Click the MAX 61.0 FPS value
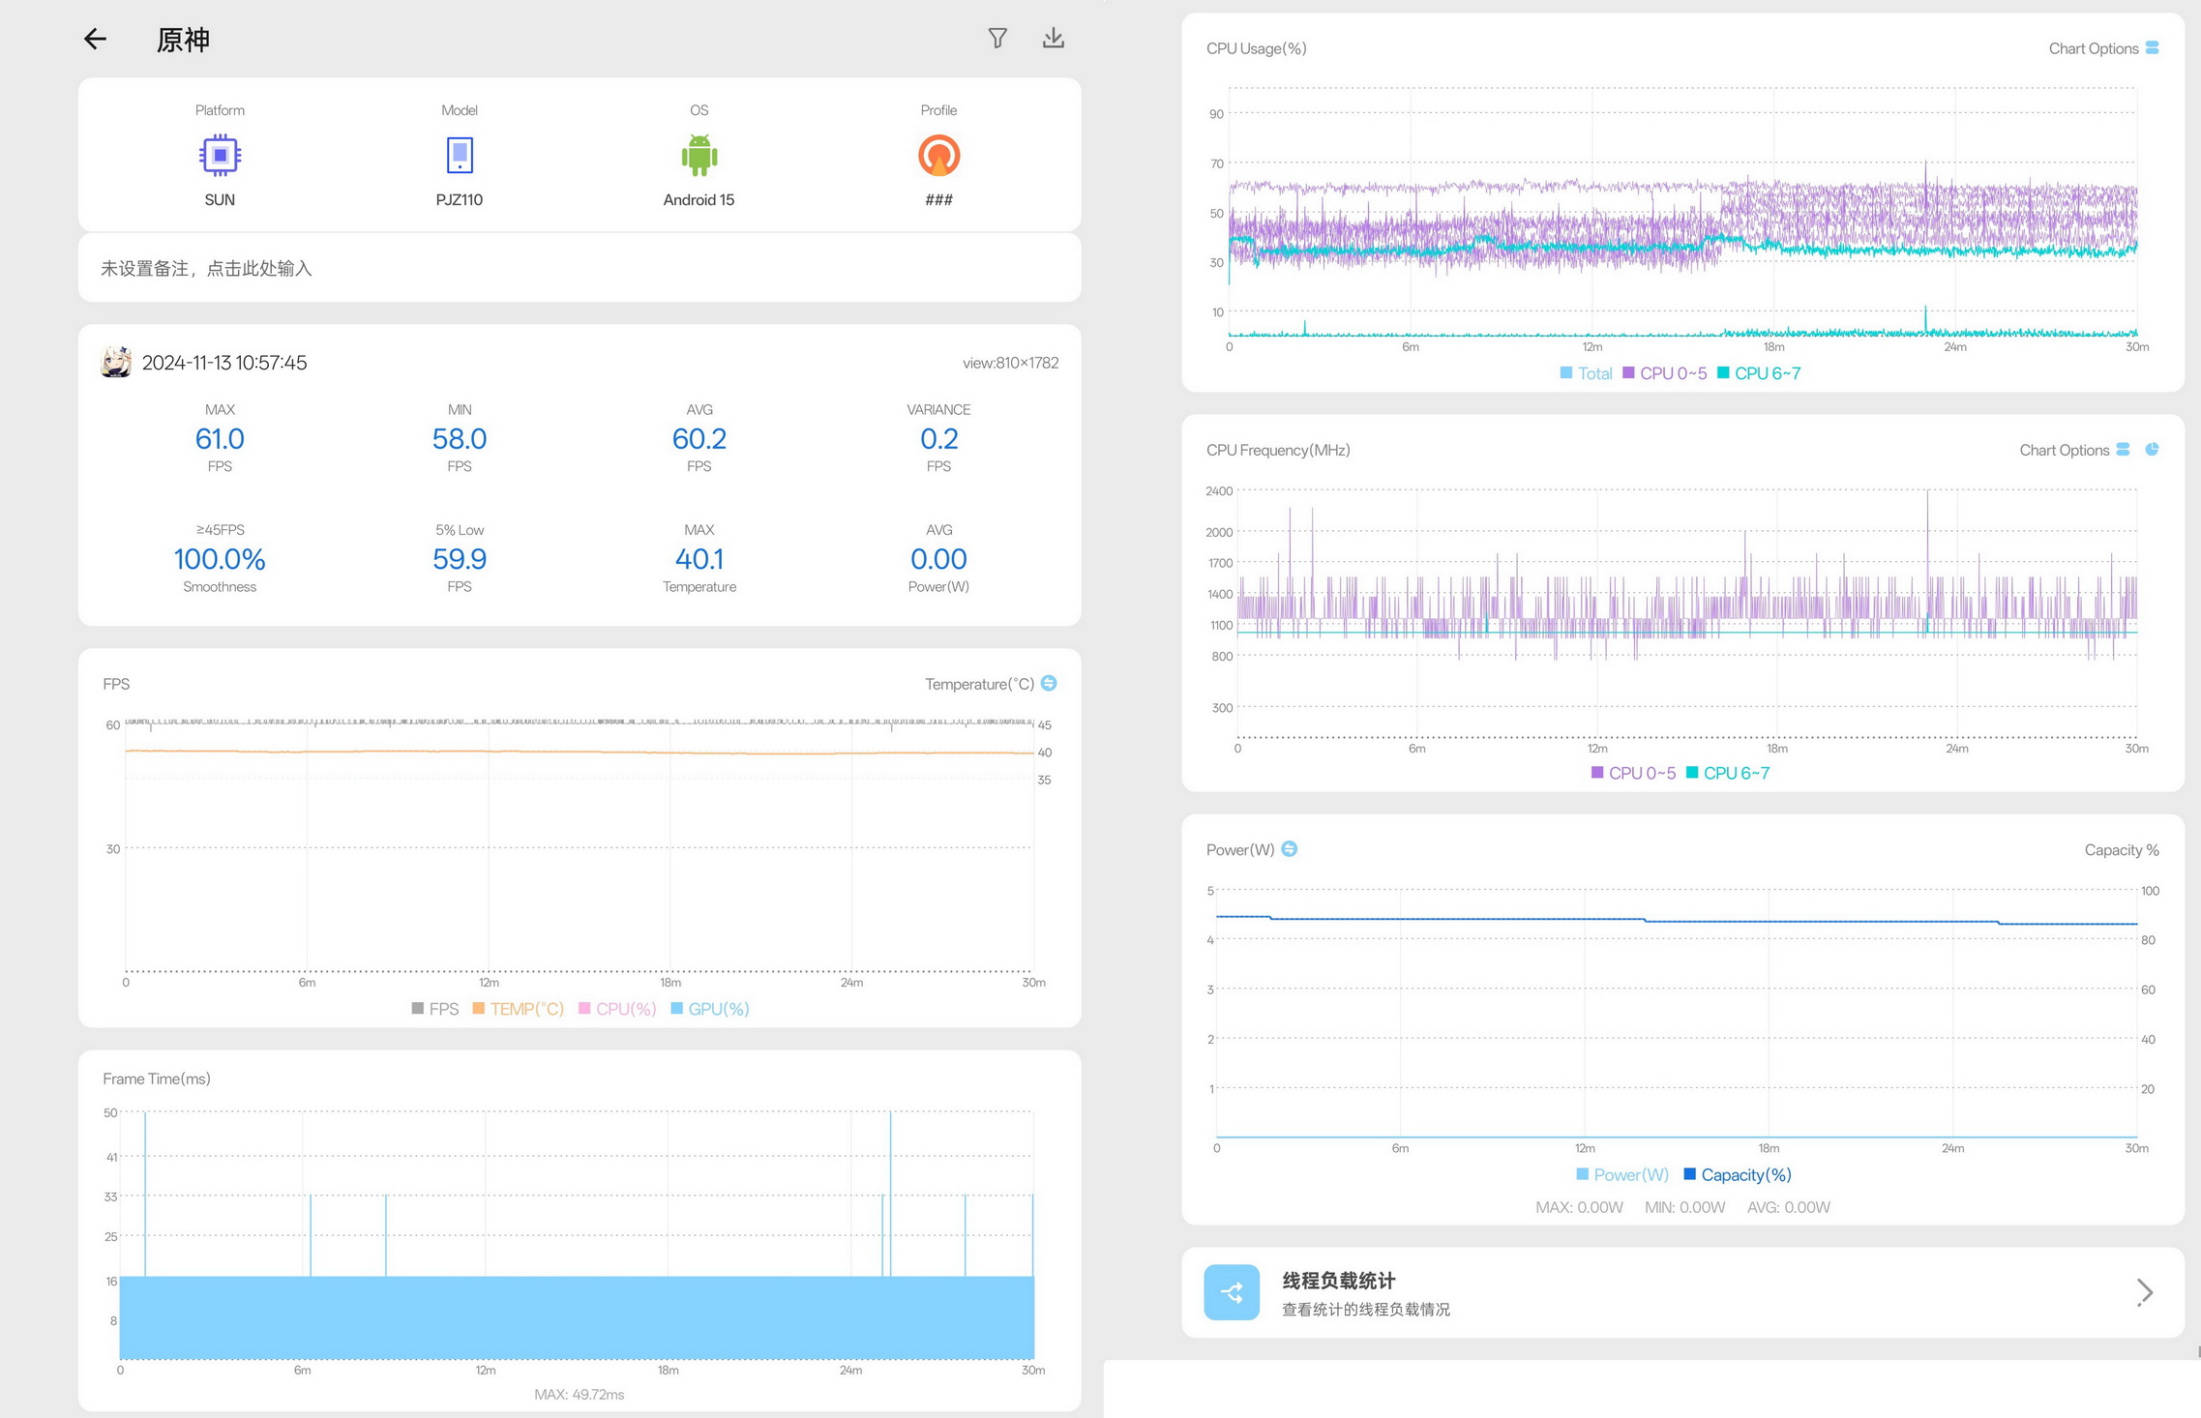Image resolution: width=2201 pixels, height=1418 pixels. pos(220,439)
